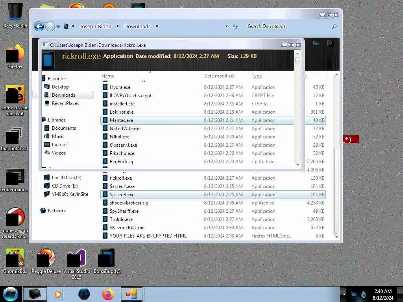Viewport: 403px width, 302px height.
Task: Select Joseph Biden in the breadcrumb path
Action: click(x=95, y=26)
